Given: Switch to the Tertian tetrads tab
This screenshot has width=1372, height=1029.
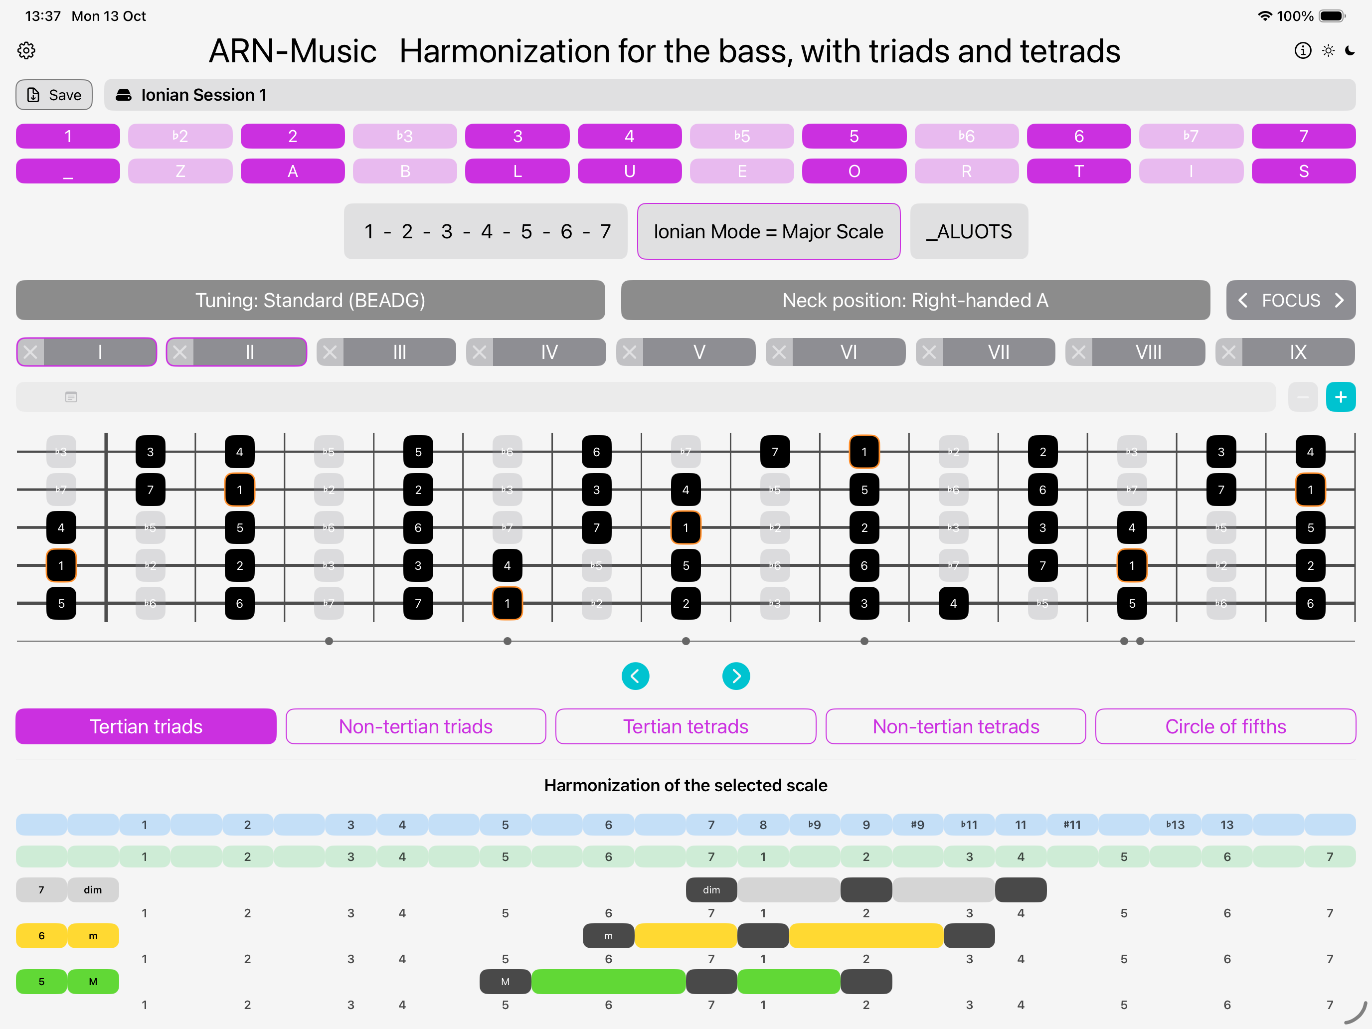Looking at the screenshot, I should (x=686, y=726).
